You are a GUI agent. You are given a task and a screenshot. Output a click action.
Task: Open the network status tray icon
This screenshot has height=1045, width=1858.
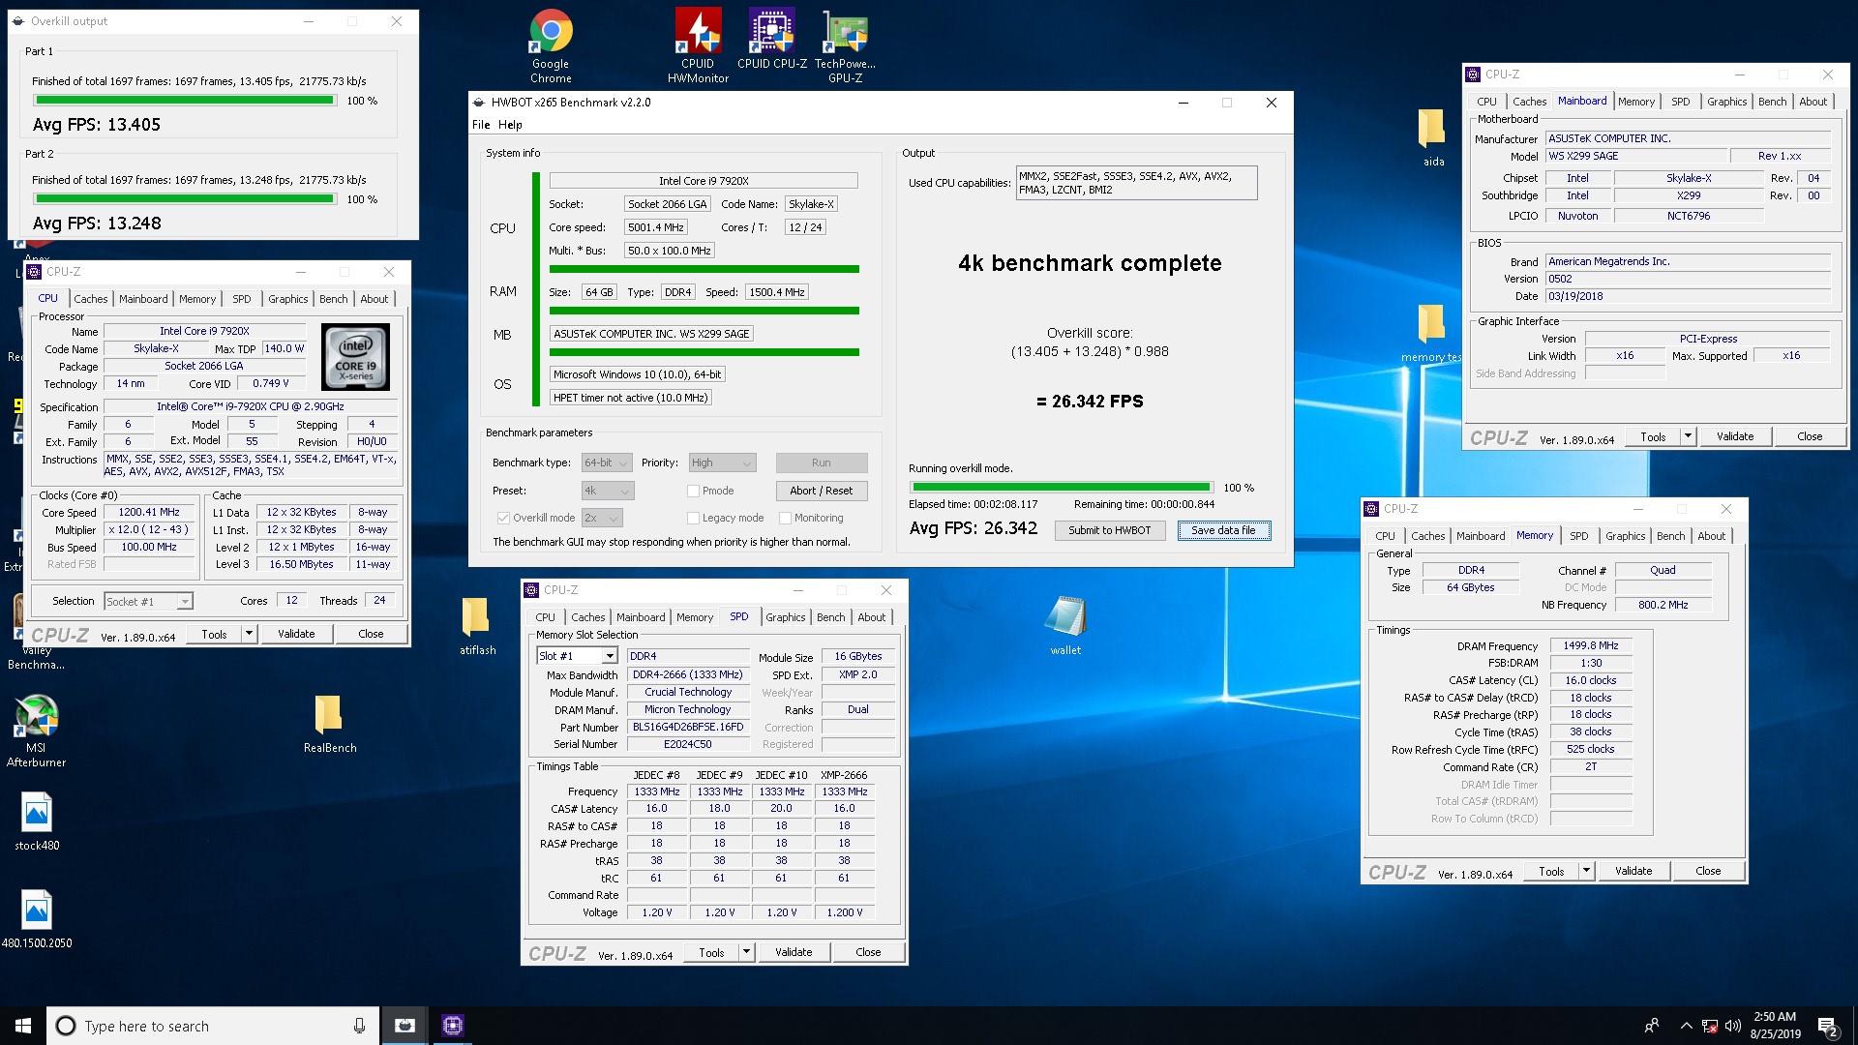[1710, 1026]
